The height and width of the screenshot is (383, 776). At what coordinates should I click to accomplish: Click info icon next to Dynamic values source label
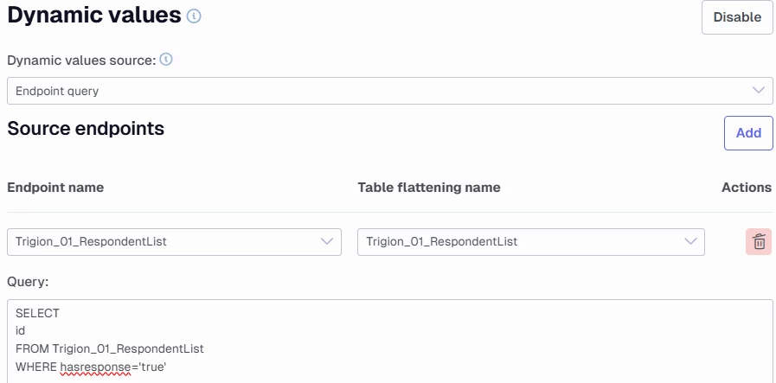(166, 61)
